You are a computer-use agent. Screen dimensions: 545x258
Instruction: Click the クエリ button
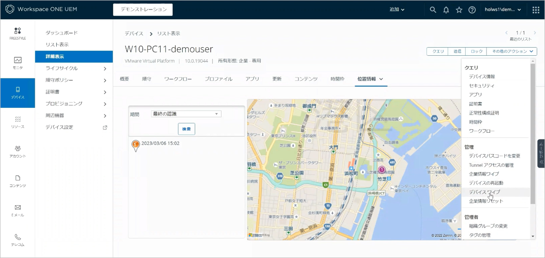(x=438, y=51)
